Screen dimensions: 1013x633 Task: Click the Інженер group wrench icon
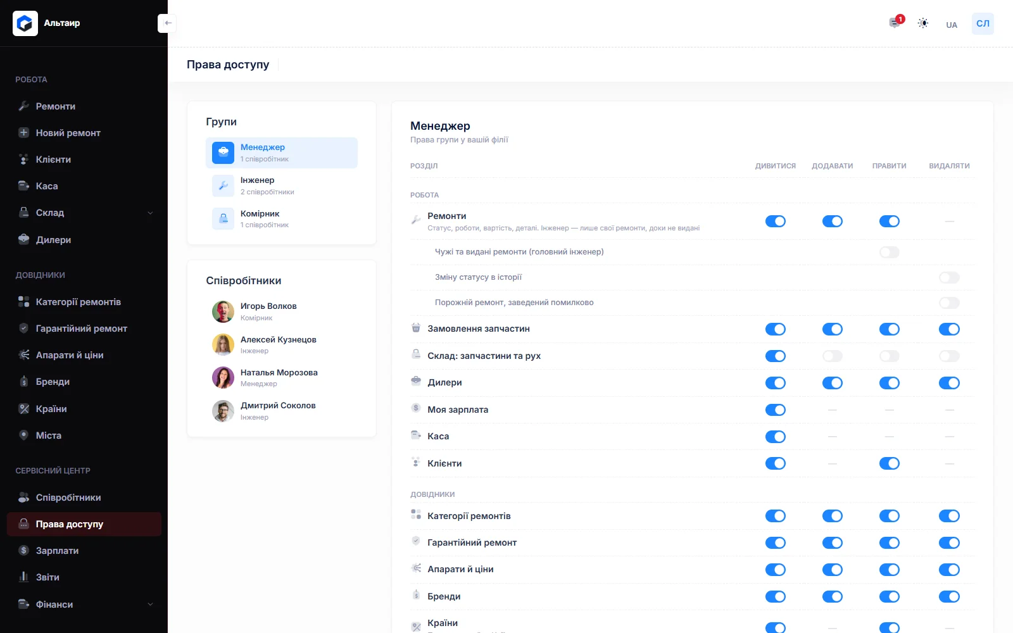[x=223, y=185]
